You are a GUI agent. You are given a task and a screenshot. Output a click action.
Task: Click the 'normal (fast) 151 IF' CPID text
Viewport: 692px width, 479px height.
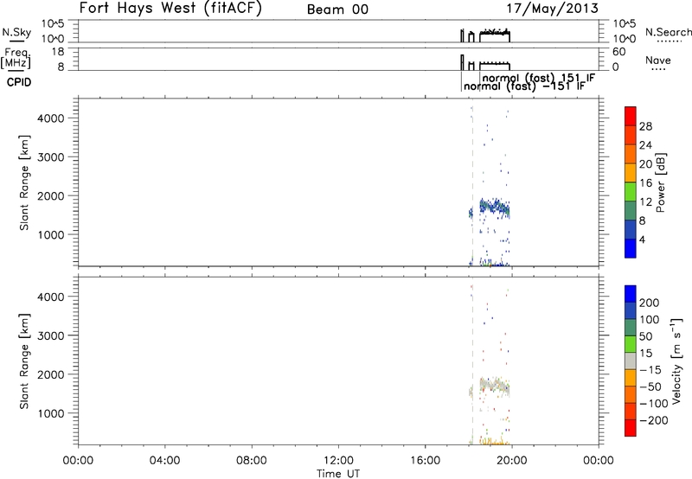point(538,78)
